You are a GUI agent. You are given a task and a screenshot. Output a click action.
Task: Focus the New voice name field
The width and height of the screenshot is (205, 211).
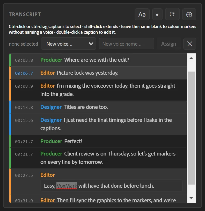click(x=126, y=44)
